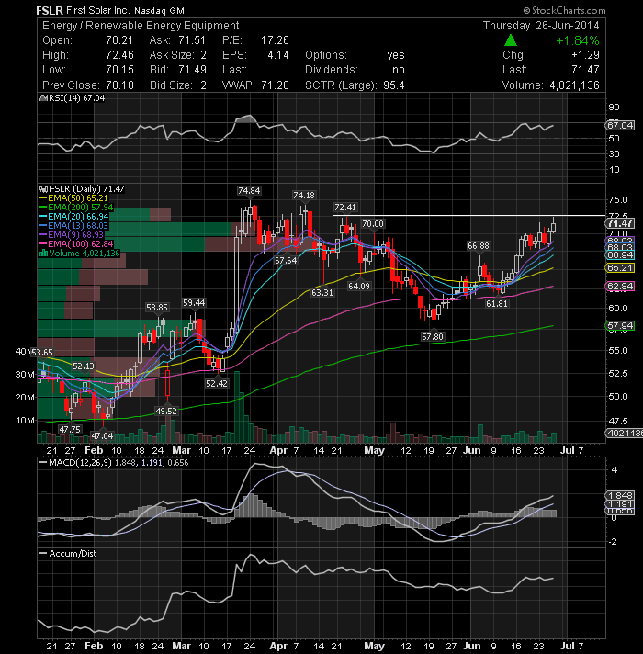The height and width of the screenshot is (654, 643).
Task: Click the 72.41 price label
Action: point(345,208)
